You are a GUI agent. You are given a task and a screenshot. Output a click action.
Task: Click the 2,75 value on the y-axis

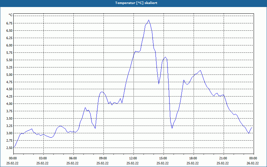click(x=9, y=140)
